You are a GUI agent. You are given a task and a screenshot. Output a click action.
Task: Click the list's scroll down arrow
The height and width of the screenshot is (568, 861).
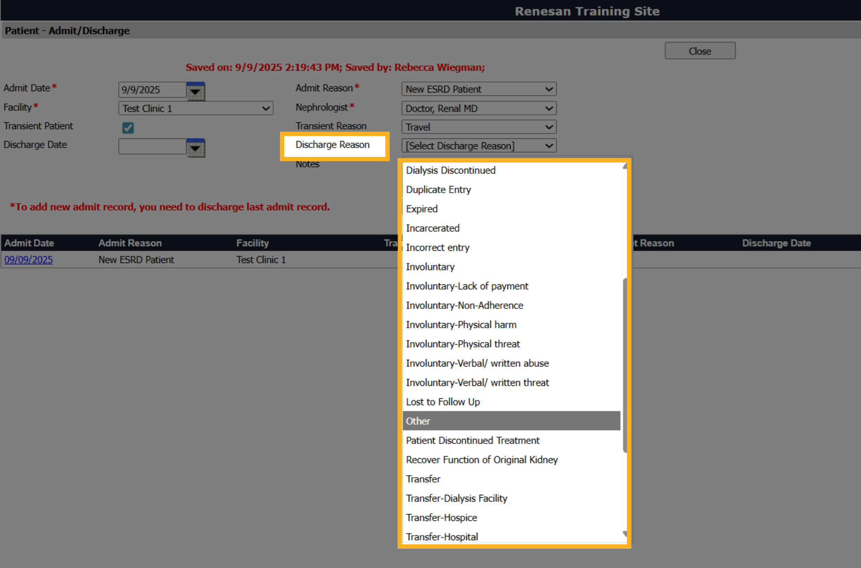click(x=625, y=534)
